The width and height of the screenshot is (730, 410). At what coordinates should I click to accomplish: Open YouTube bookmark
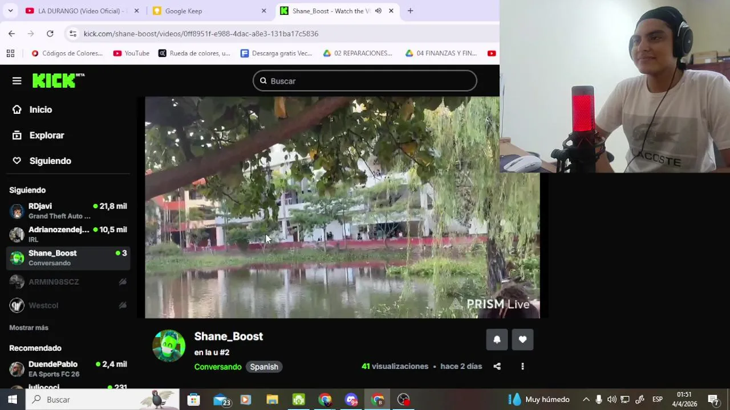click(x=131, y=53)
